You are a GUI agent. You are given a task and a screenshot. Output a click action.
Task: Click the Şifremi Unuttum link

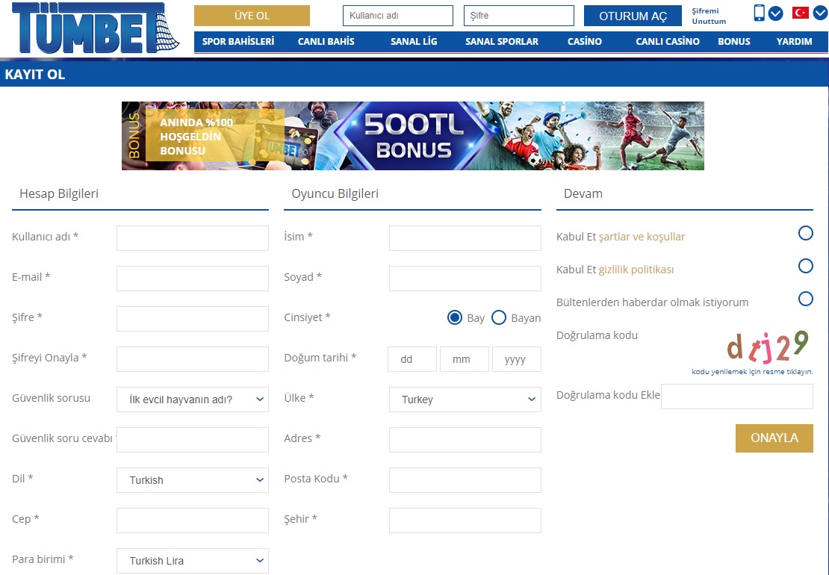coord(708,16)
